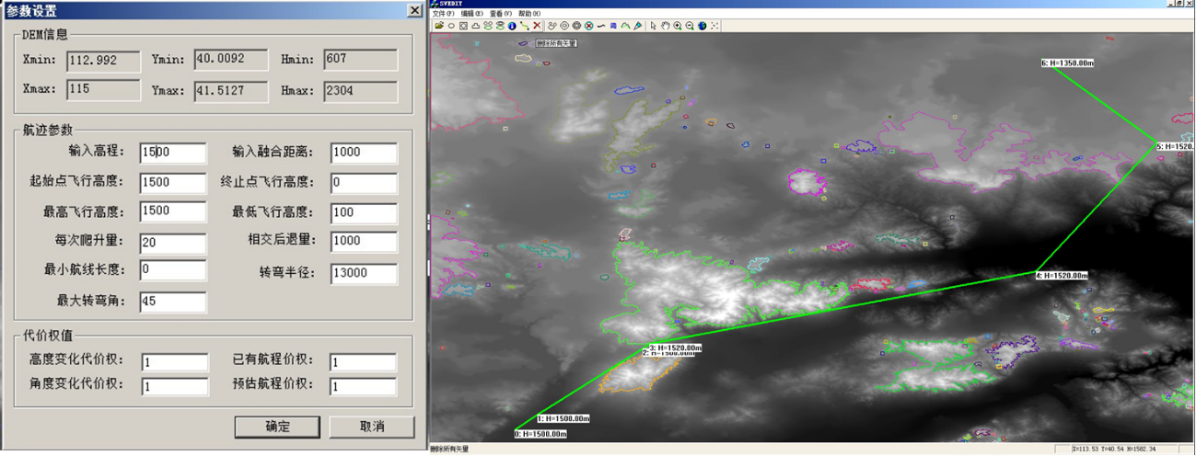Click the blue info icon in toolbar
This screenshot has width=1196, height=456.
[512, 26]
